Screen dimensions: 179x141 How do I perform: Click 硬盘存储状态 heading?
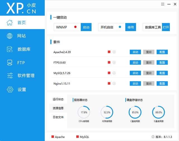(x=135, y=100)
